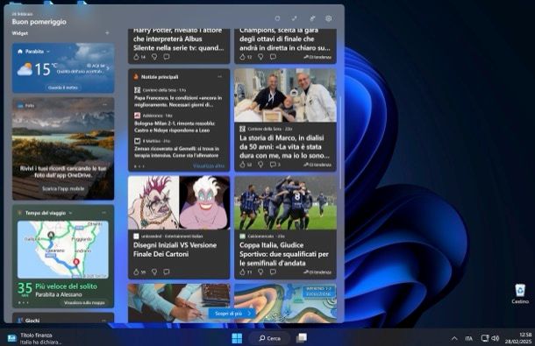Image resolution: width=535 pixels, height=346 pixels.
Task: Like the Harry Potter news article
Action: pos(137,57)
